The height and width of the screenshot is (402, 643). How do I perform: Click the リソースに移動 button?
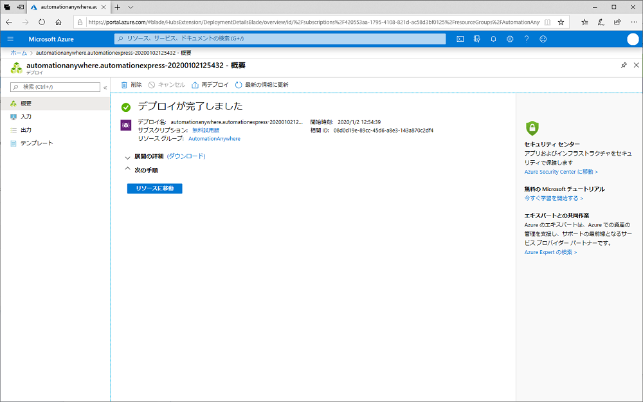(x=154, y=188)
